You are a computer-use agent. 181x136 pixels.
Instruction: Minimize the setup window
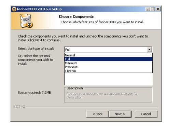point(148,9)
